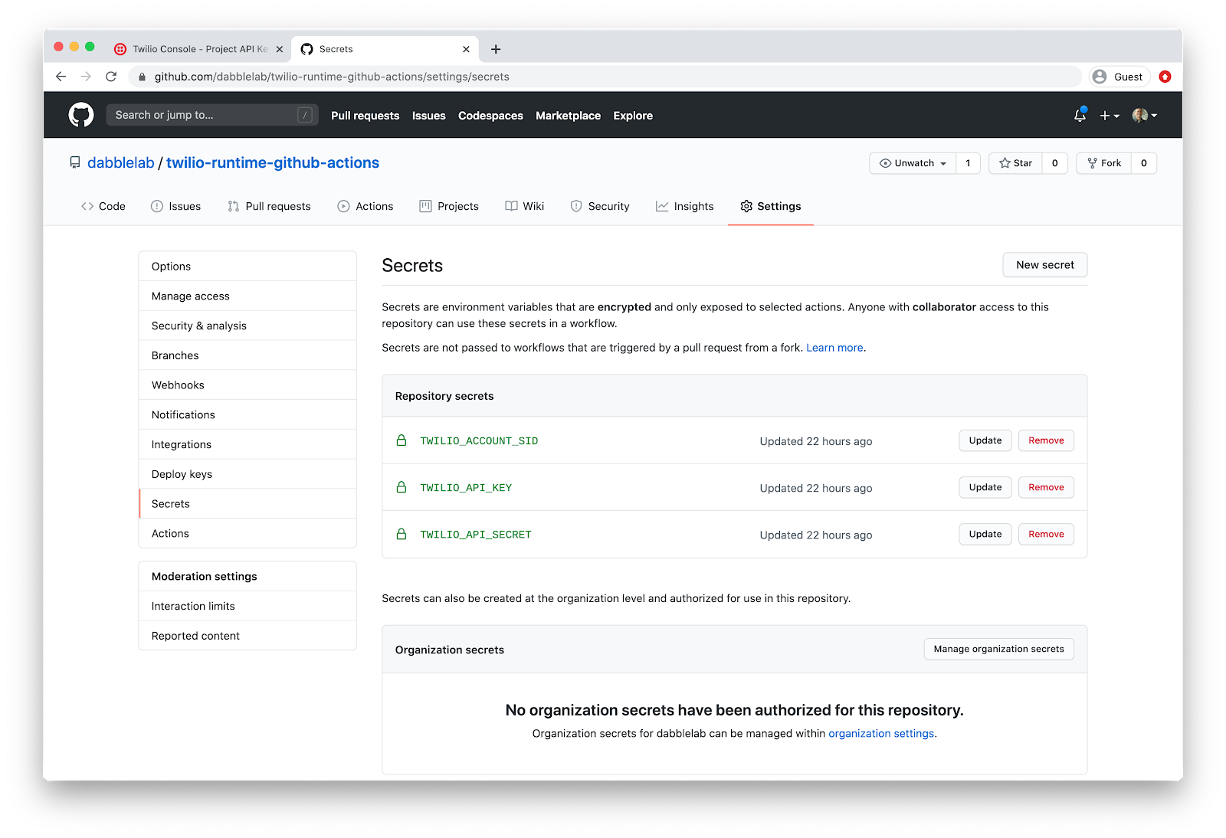Open notifications bell icon
1226x838 pixels.
coord(1080,115)
